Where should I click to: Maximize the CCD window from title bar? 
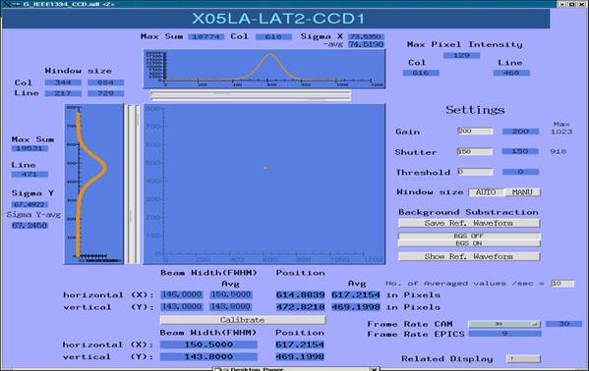pyautogui.click(x=571, y=4)
